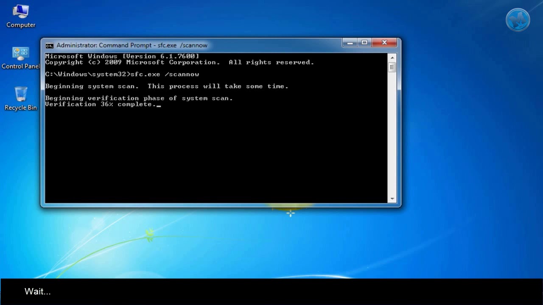Open the Recycle Bin desktop icon
543x305 pixels.
21,99
